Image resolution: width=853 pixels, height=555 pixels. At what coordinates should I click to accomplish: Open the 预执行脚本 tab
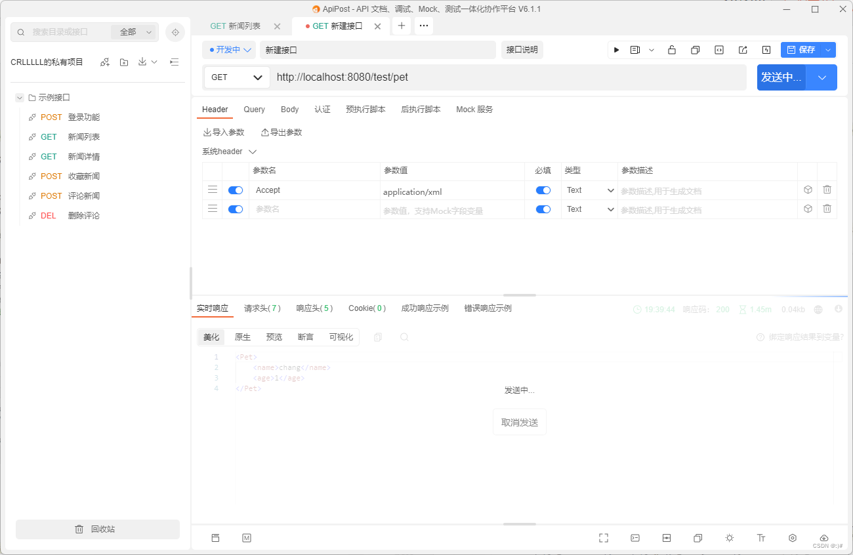pyautogui.click(x=365, y=110)
